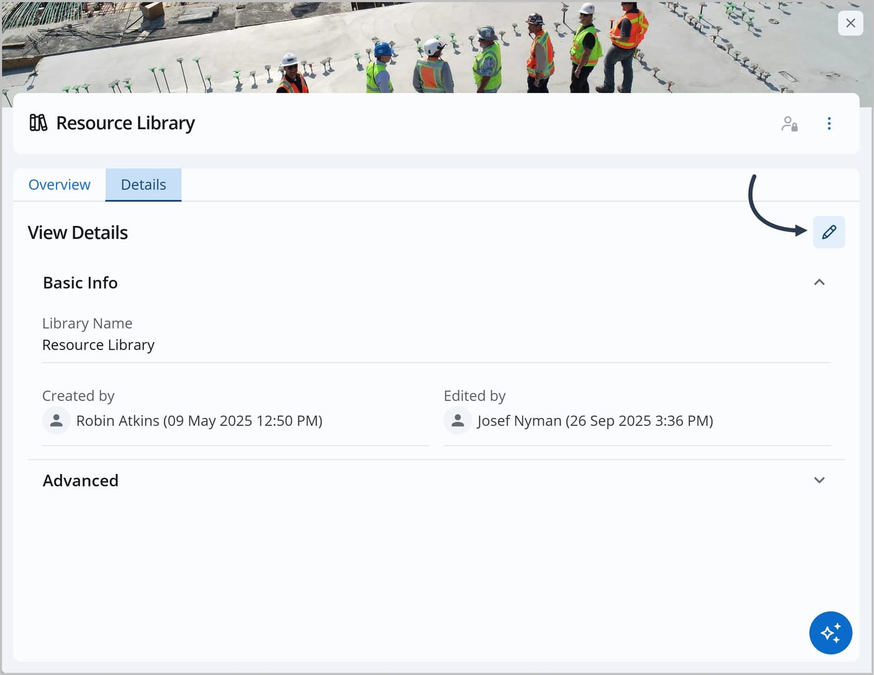874x675 pixels.
Task: Launch the AI sparkle assistant button
Action: click(x=830, y=633)
